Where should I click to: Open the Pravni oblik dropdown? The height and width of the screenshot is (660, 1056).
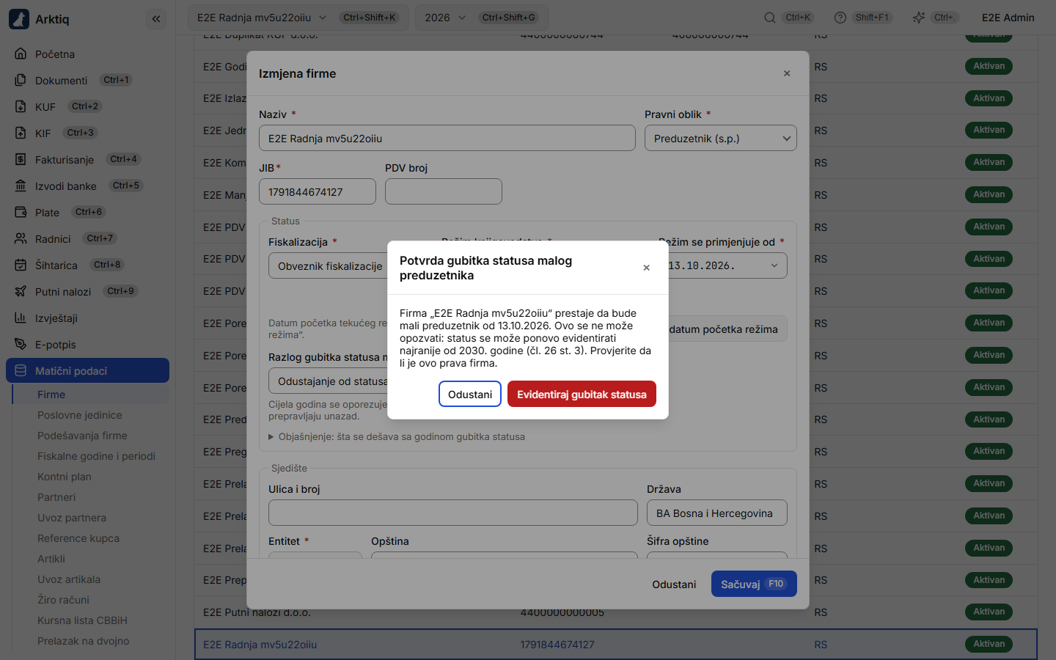(x=720, y=139)
